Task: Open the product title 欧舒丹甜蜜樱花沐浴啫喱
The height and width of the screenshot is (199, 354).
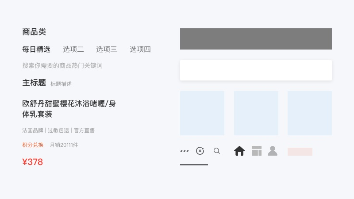Action: (69, 109)
